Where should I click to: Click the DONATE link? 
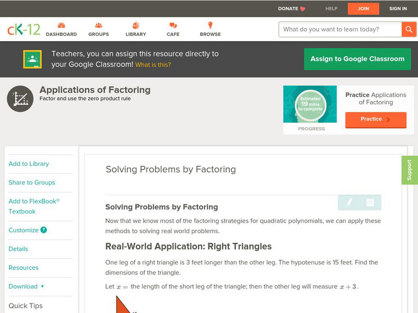tap(288, 9)
